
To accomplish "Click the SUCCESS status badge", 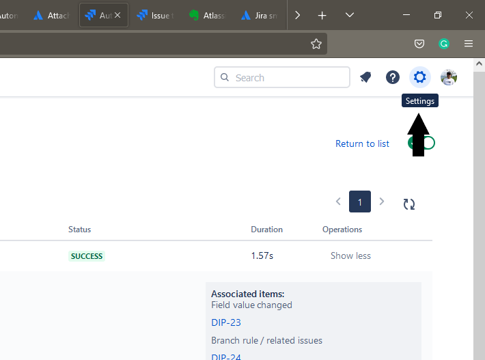I will coord(87,256).
